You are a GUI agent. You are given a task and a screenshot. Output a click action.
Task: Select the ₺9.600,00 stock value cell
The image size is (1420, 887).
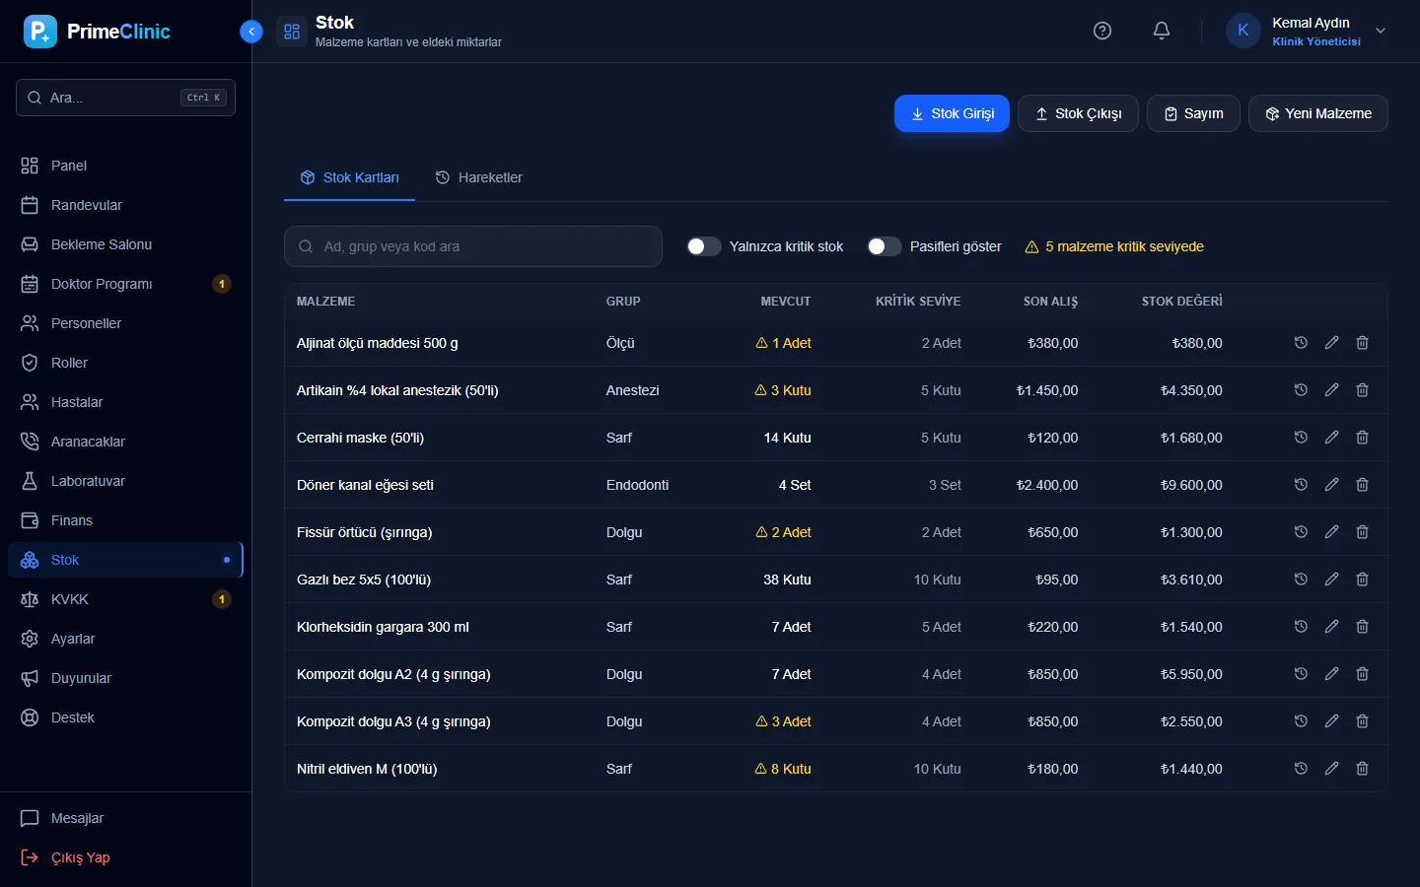coord(1191,485)
